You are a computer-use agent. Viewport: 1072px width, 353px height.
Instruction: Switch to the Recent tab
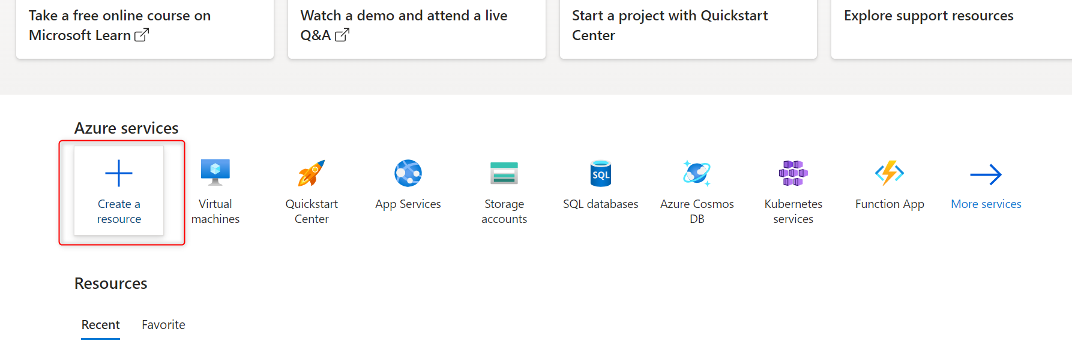coord(101,325)
